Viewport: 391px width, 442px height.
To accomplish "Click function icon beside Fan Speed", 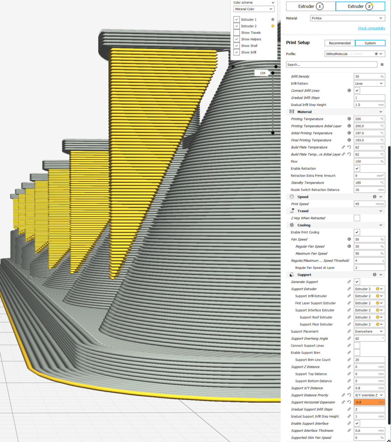I will (349, 239).
